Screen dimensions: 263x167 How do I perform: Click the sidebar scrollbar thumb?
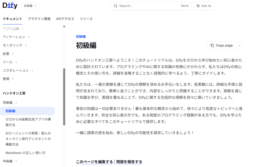click(x=64, y=97)
